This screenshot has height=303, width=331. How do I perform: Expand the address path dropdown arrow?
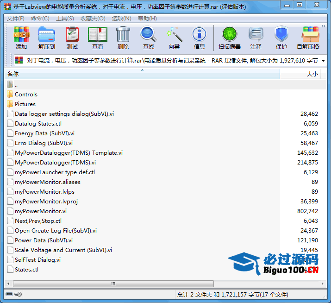click(323, 61)
